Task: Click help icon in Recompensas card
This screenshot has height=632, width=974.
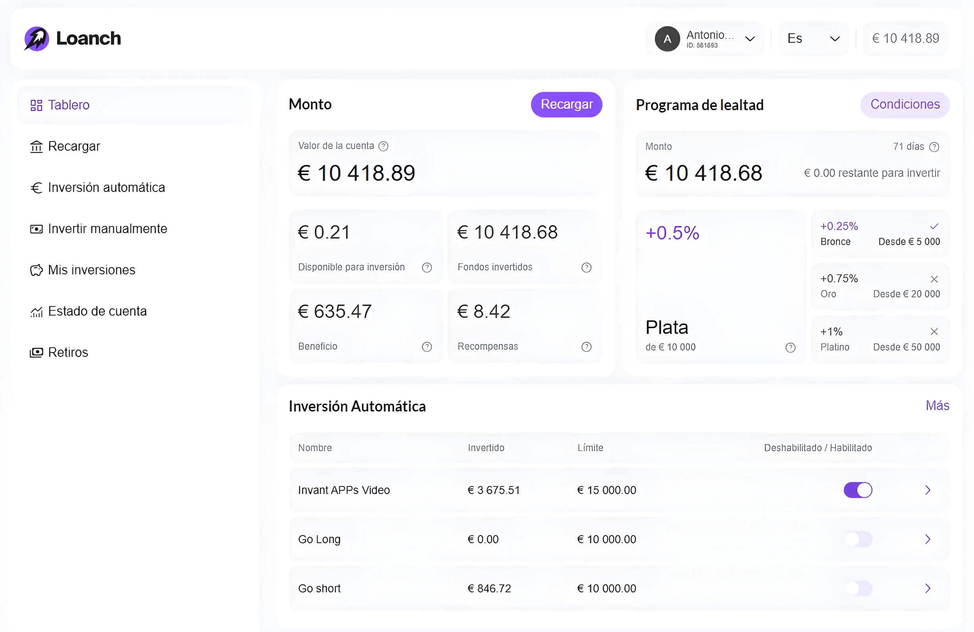Action: (x=586, y=347)
